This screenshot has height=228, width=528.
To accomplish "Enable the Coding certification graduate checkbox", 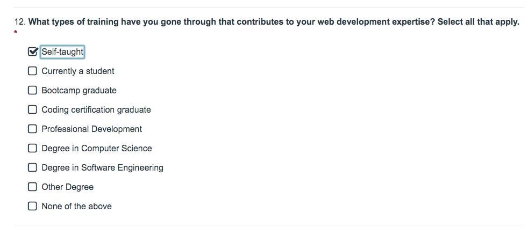I will [x=33, y=109].
